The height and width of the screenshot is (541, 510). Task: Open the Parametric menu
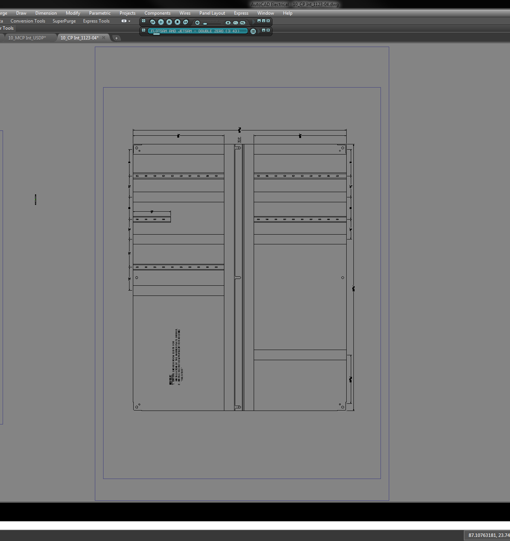coord(100,13)
